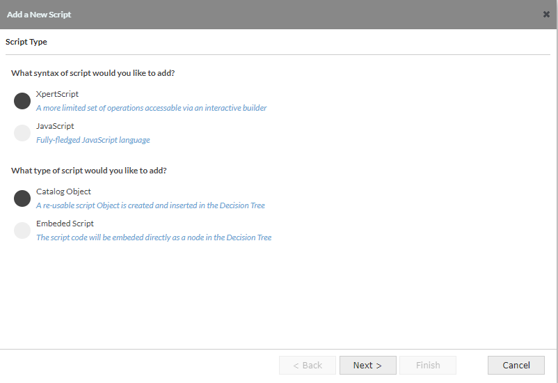
Task: Cancel the new script dialog
Action: pyautogui.click(x=516, y=365)
